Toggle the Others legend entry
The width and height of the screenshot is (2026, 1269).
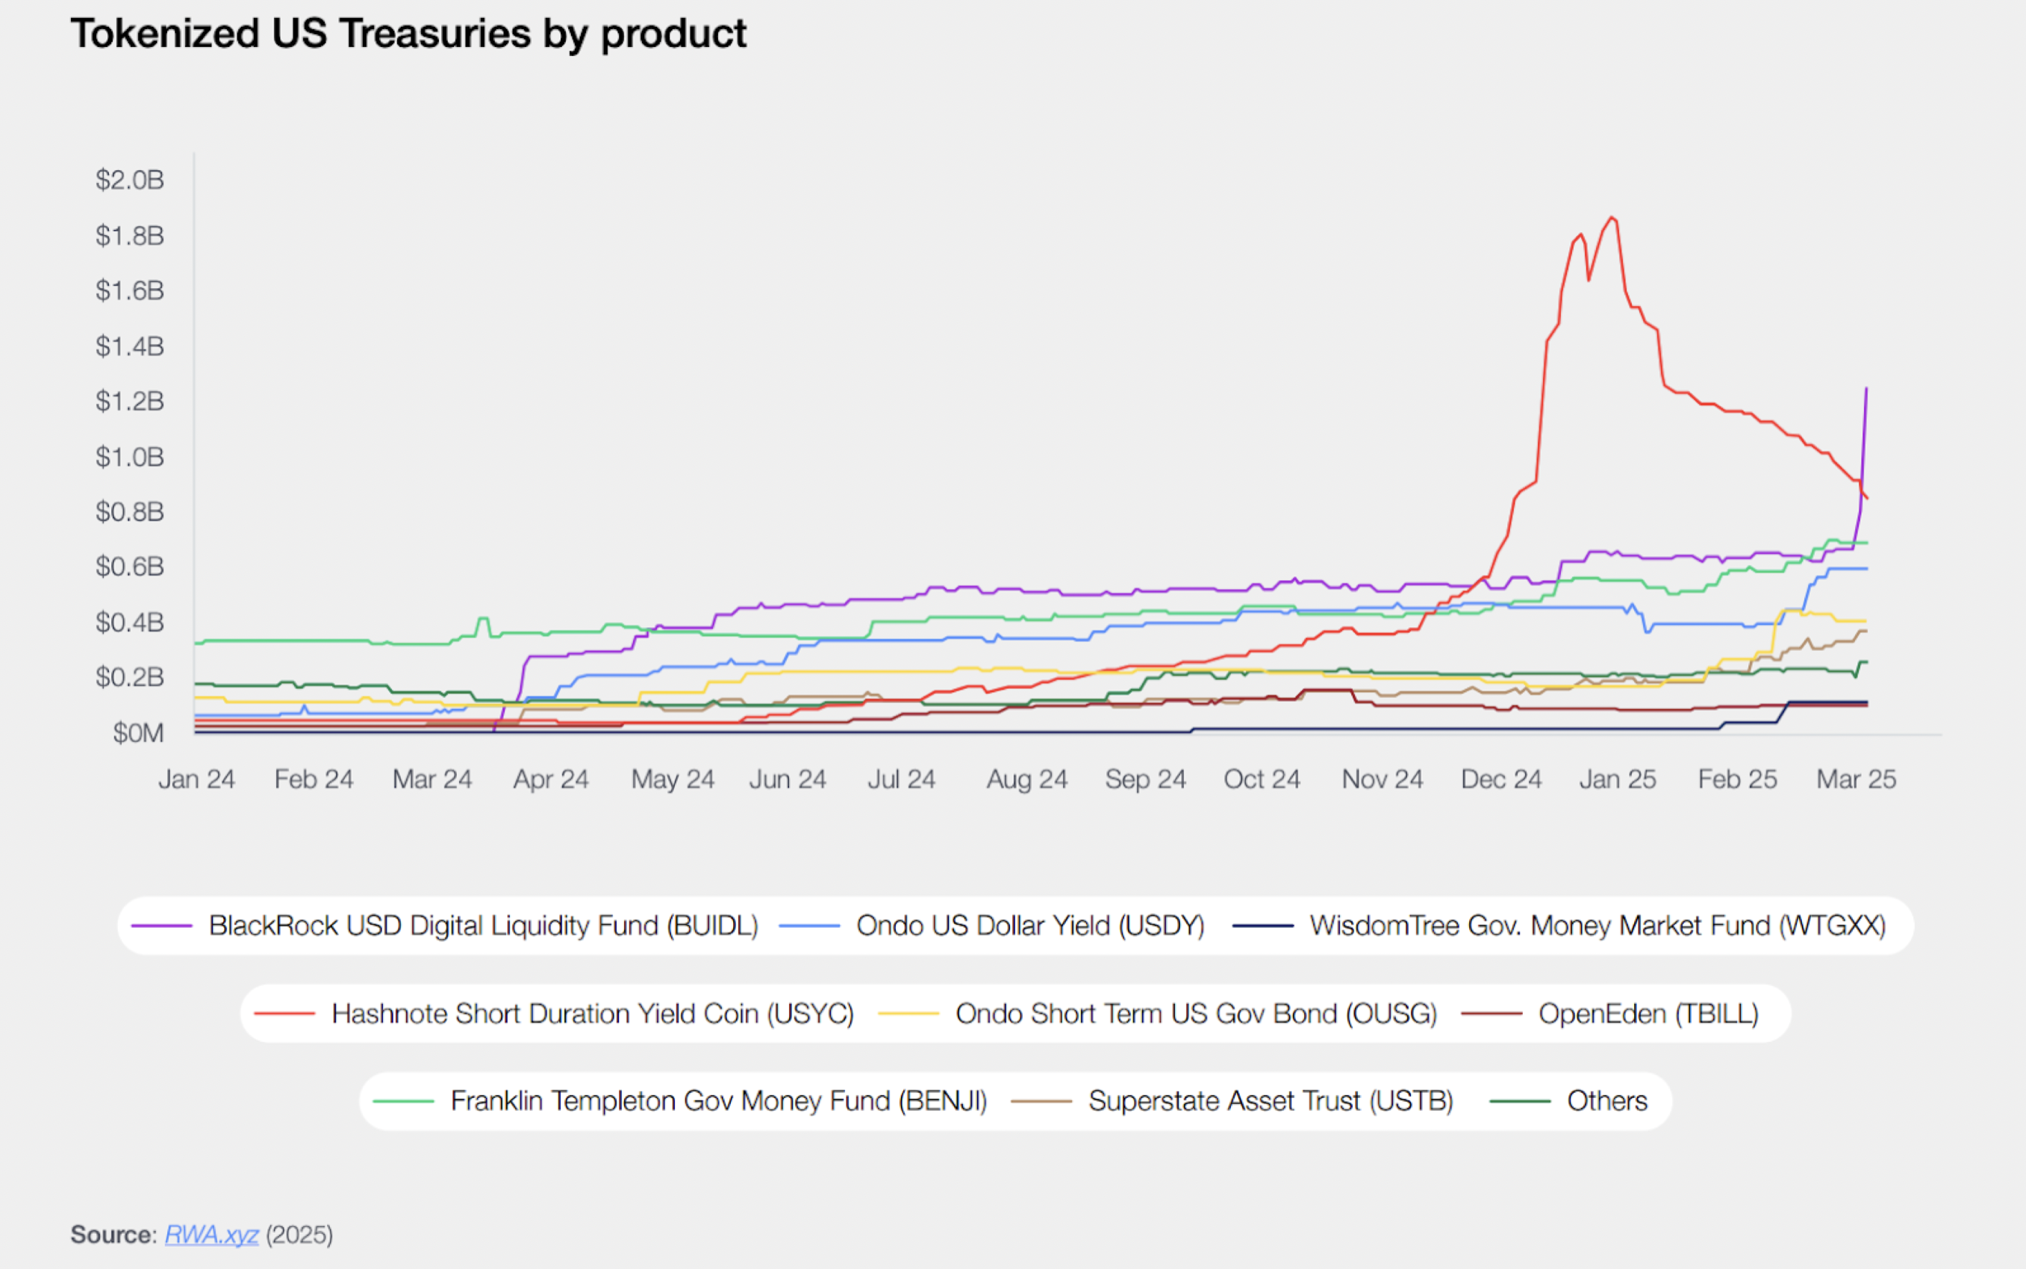1606,1101
